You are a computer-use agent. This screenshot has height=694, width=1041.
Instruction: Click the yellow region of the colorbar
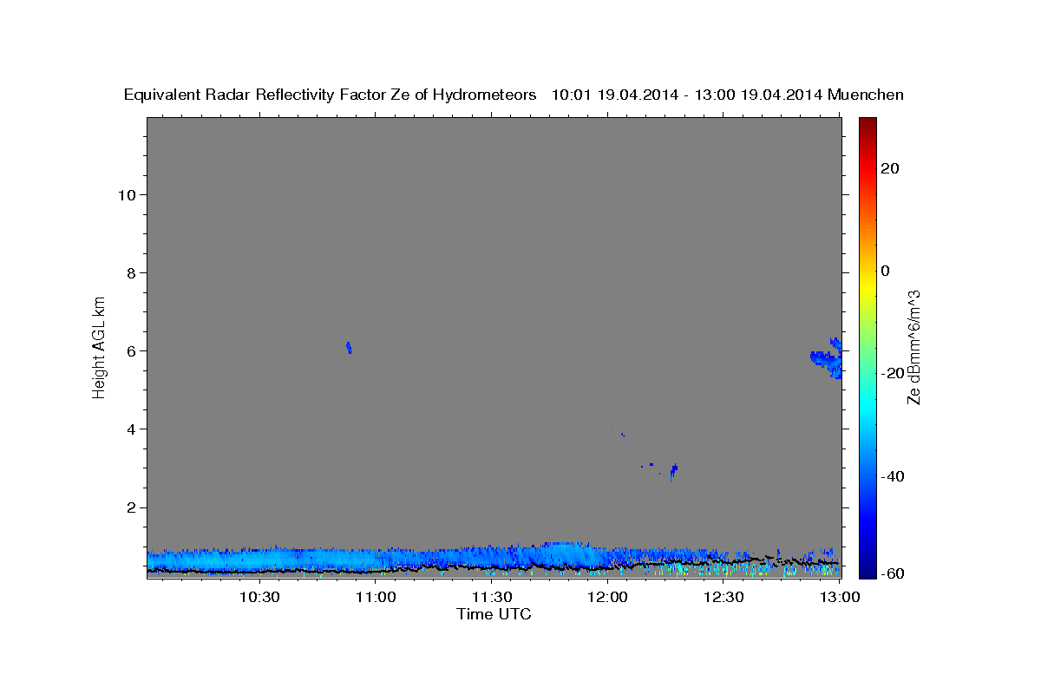867,286
